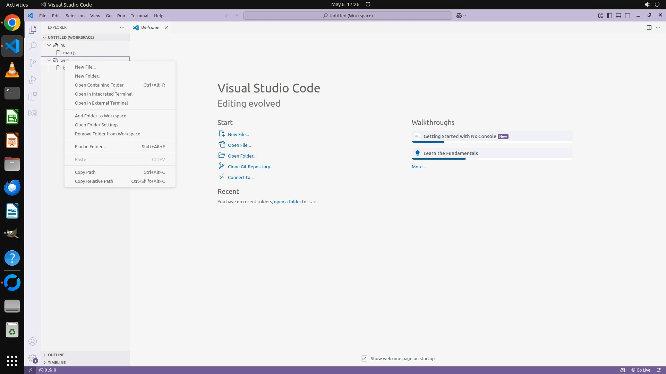Toggle Show welcome page on startup checkbox
This screenshot has width=666, height=374.
[x=364, y=358]
